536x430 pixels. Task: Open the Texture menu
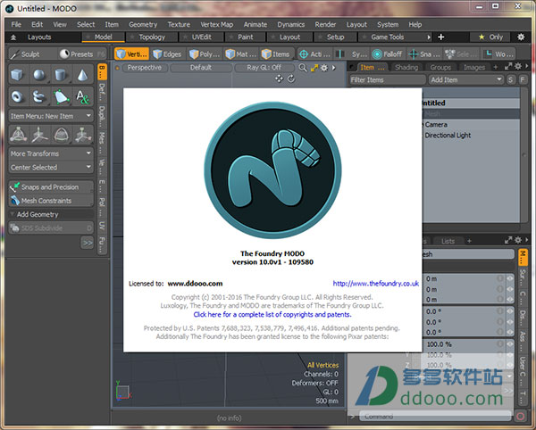(x=179, y=25)
